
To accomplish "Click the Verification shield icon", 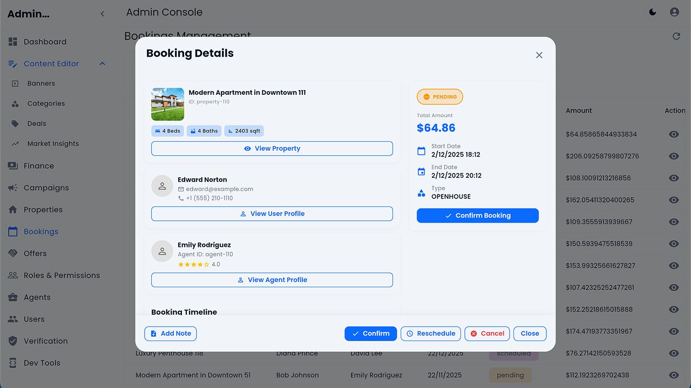I will tap(13, 341).
